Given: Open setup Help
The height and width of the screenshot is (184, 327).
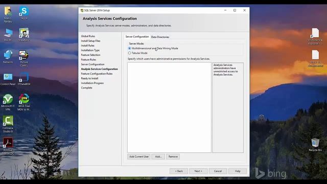Looking at the screenshot, I should click(238, 171).
